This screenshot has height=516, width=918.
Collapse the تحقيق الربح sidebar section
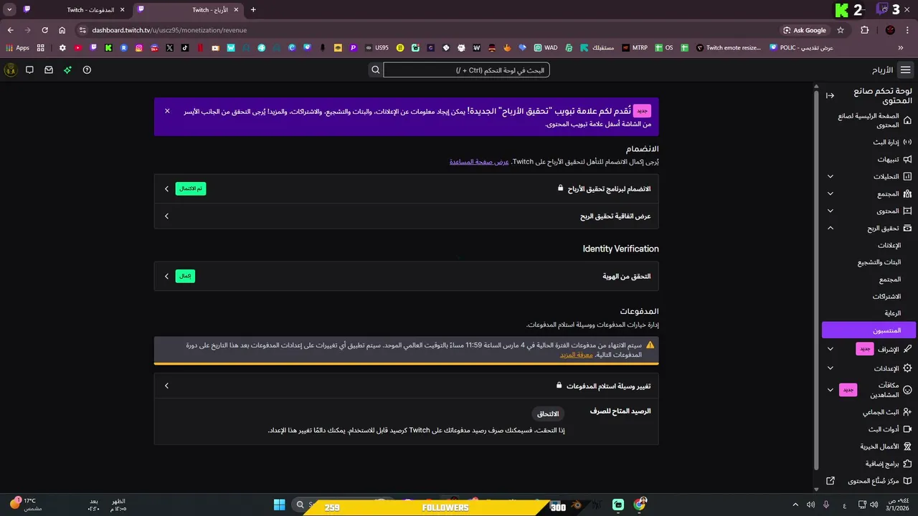[870, 228]
